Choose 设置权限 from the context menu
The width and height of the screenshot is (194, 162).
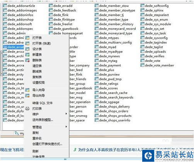pos(39,83)
